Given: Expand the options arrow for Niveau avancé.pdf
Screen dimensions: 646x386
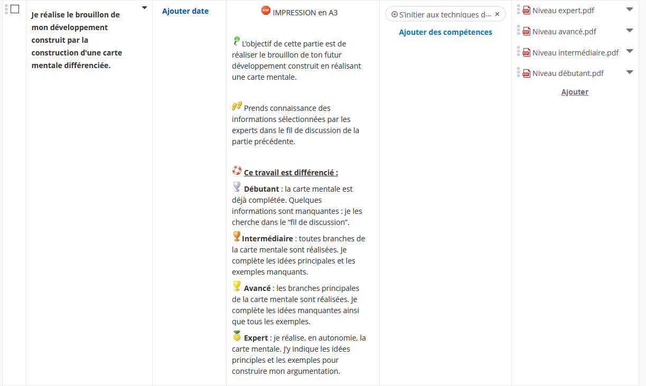Looking at the screenshot, I should (629, 30).
